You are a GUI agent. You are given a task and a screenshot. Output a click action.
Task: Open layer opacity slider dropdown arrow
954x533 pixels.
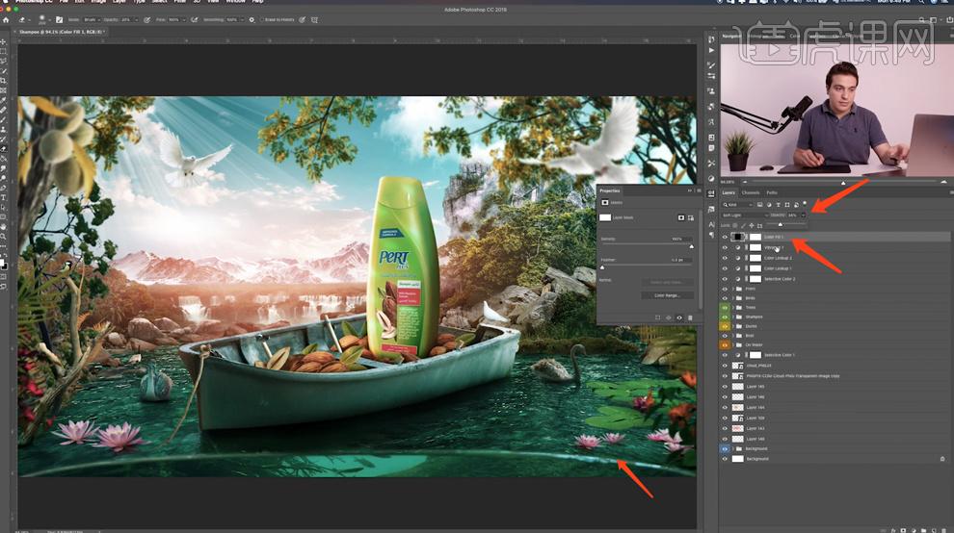pos(803,216)
